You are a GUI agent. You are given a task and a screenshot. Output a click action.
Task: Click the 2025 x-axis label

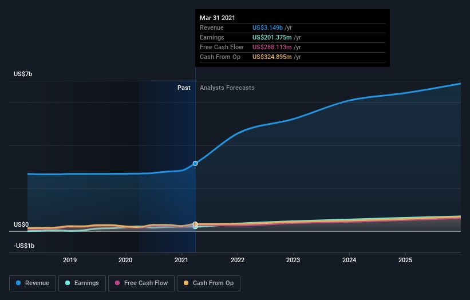(405, 260)
